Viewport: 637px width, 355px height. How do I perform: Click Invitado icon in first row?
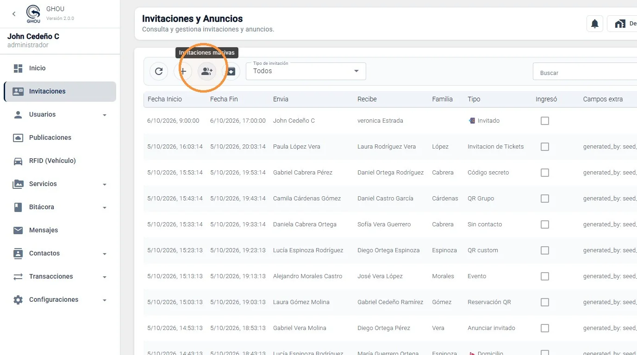(x=472, y=121)
